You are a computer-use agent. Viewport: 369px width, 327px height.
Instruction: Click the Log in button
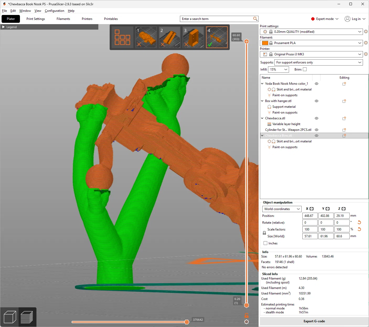click(356, 19)
